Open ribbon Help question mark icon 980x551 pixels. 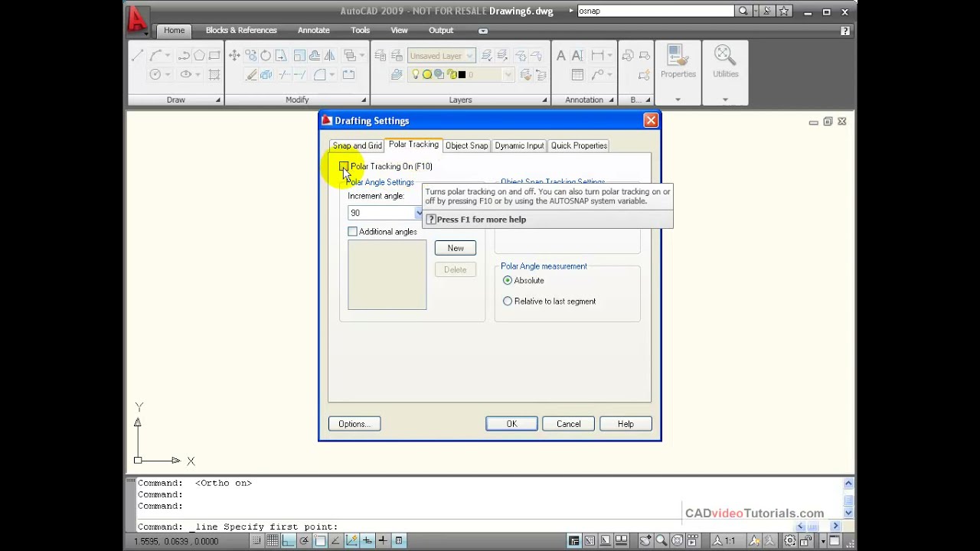844,31
